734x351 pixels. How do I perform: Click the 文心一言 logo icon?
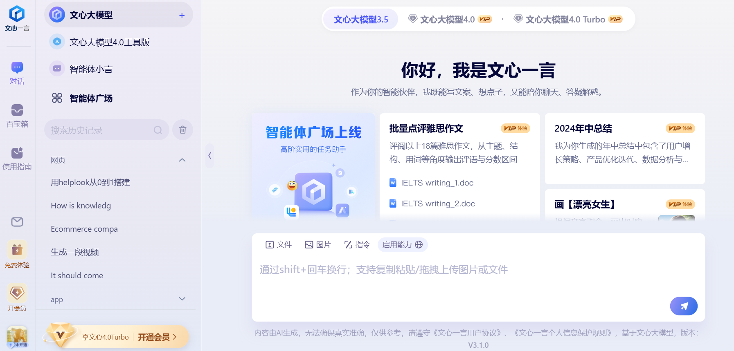17,14
